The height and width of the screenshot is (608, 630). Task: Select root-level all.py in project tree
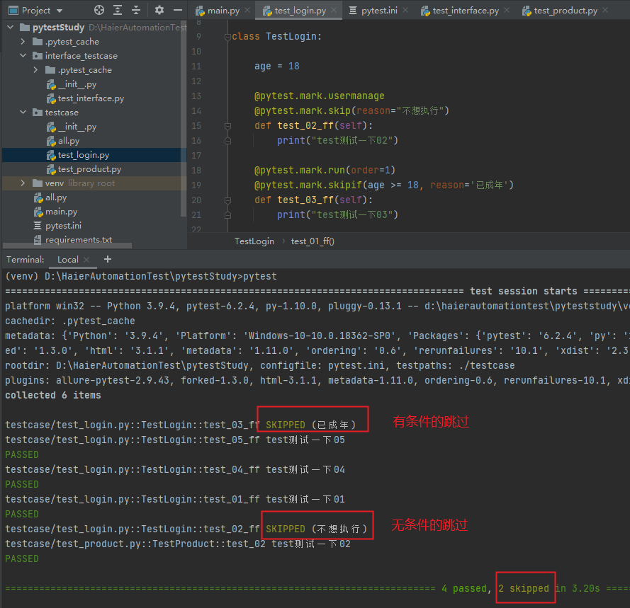click(x=56, y=197)
